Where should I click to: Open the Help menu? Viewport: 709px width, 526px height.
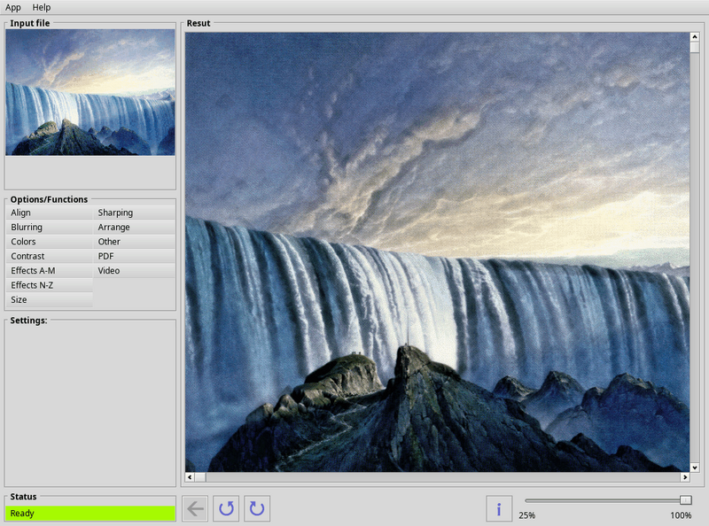click(x=41, y=7)
